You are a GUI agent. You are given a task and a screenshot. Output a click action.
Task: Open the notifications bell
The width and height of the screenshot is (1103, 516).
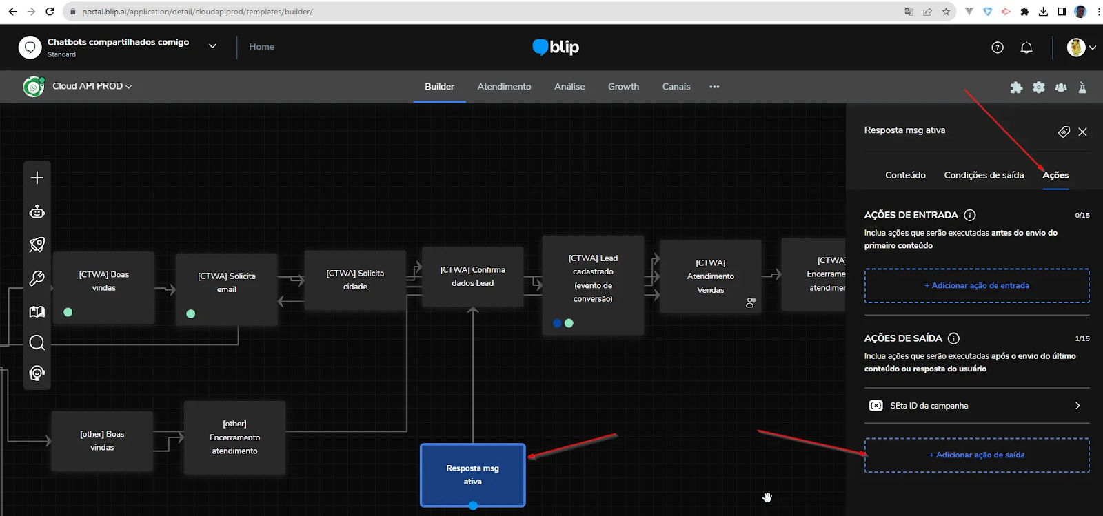tap(1026, 48)
